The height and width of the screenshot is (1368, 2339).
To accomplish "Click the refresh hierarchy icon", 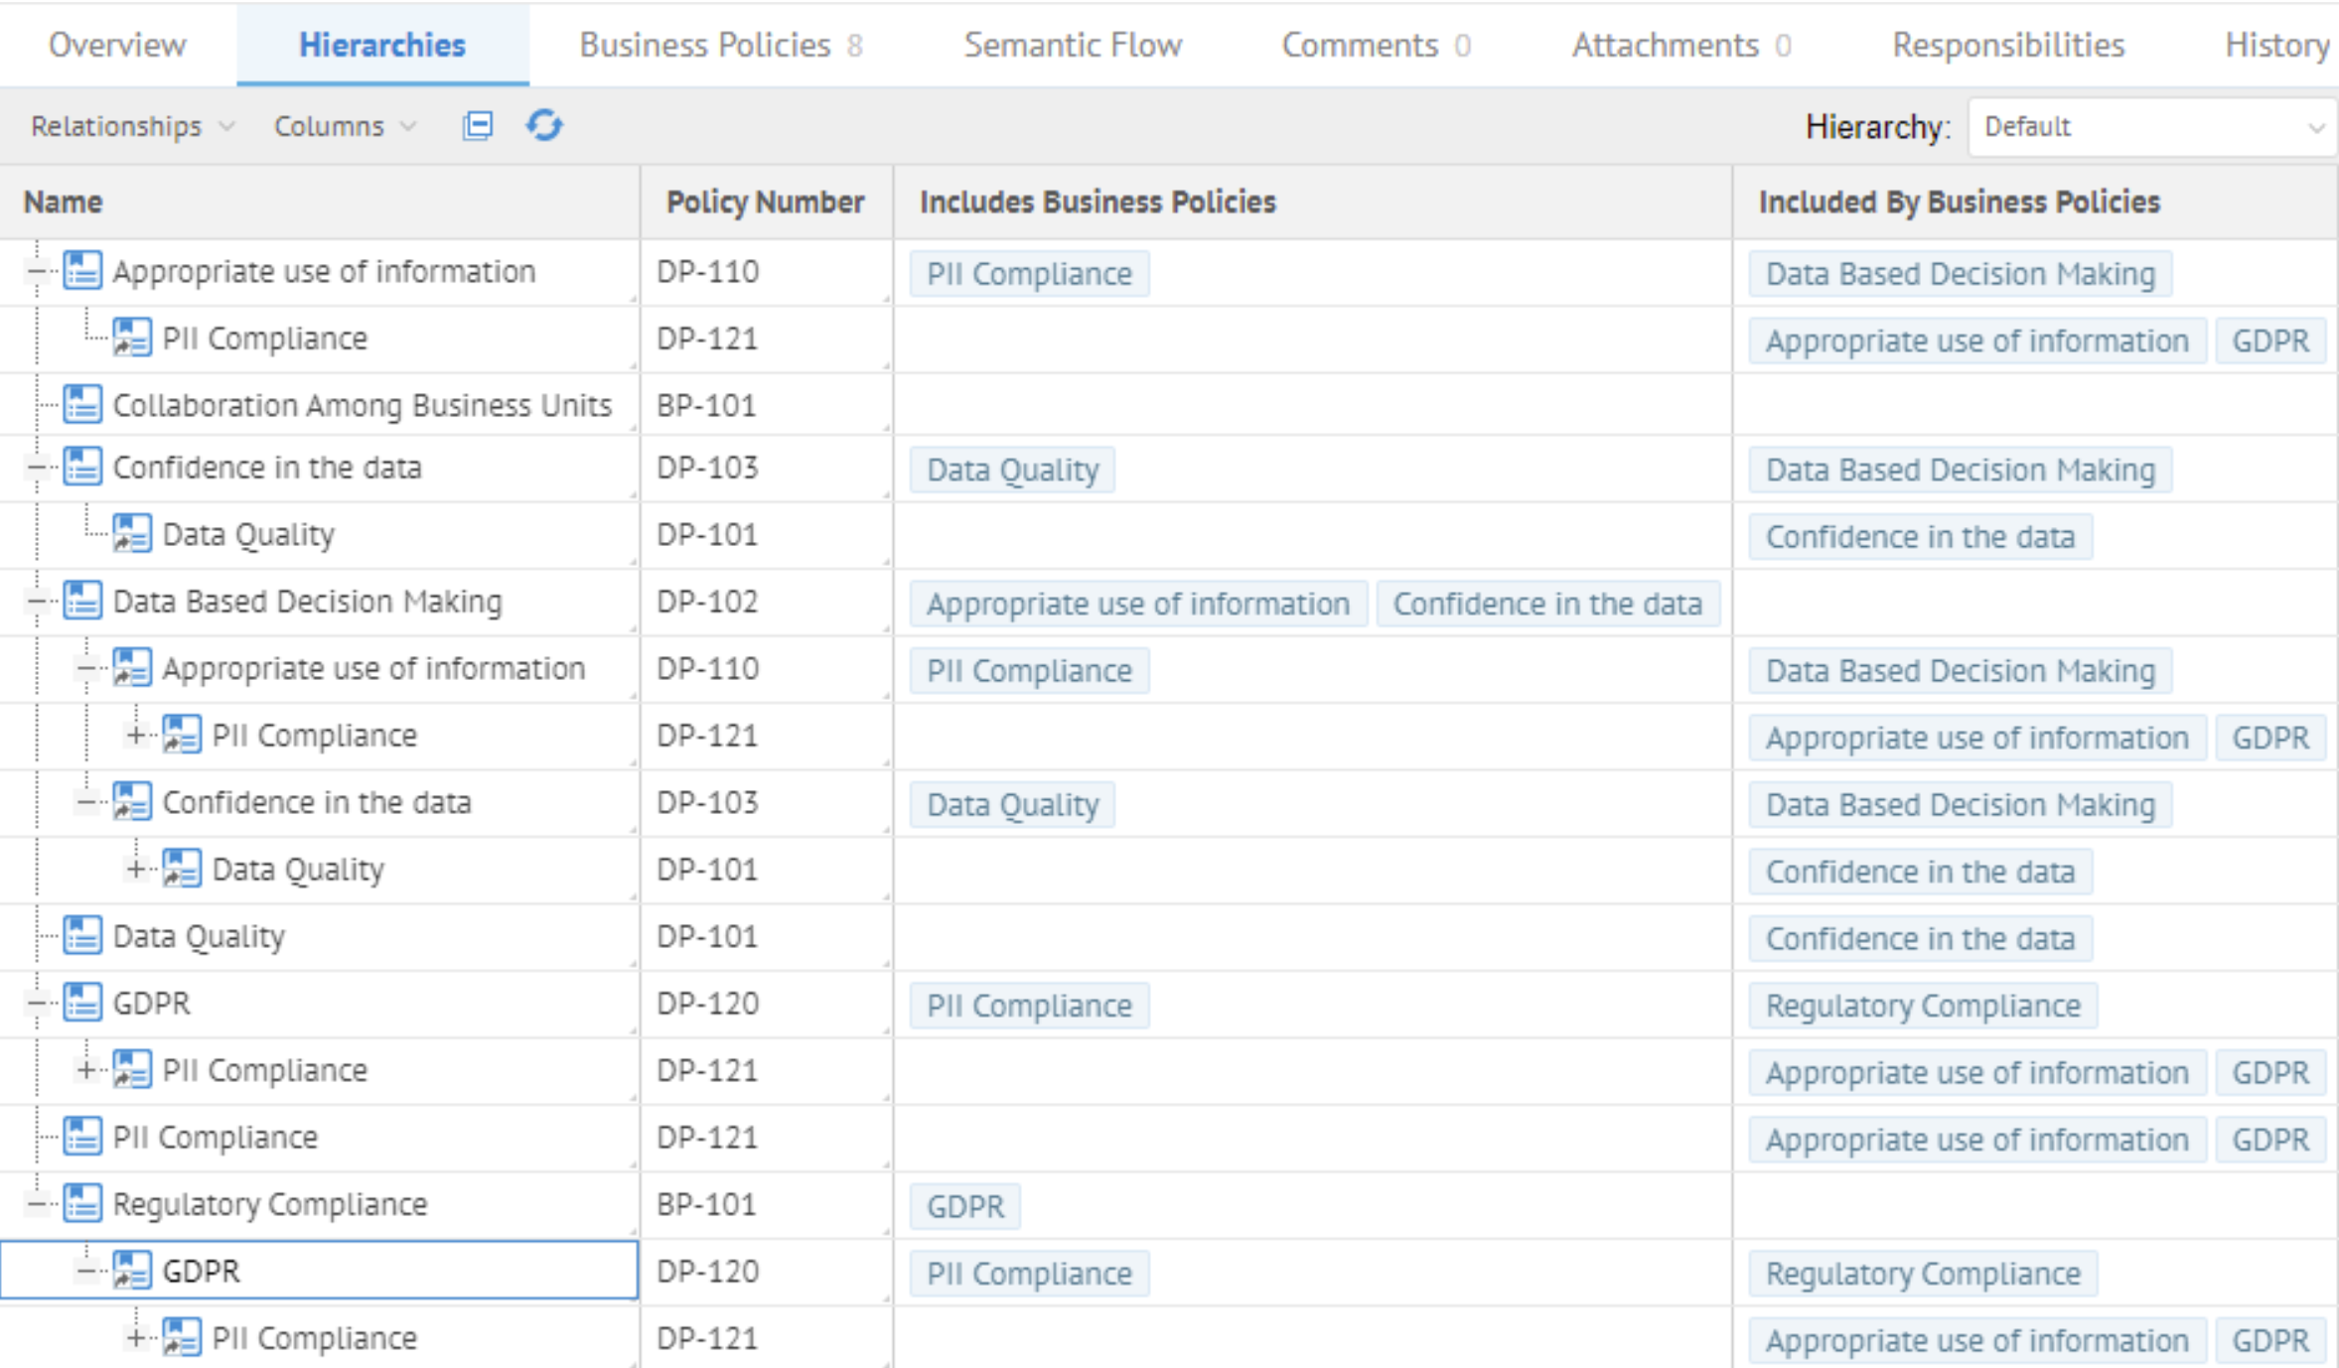I will 544,126.
